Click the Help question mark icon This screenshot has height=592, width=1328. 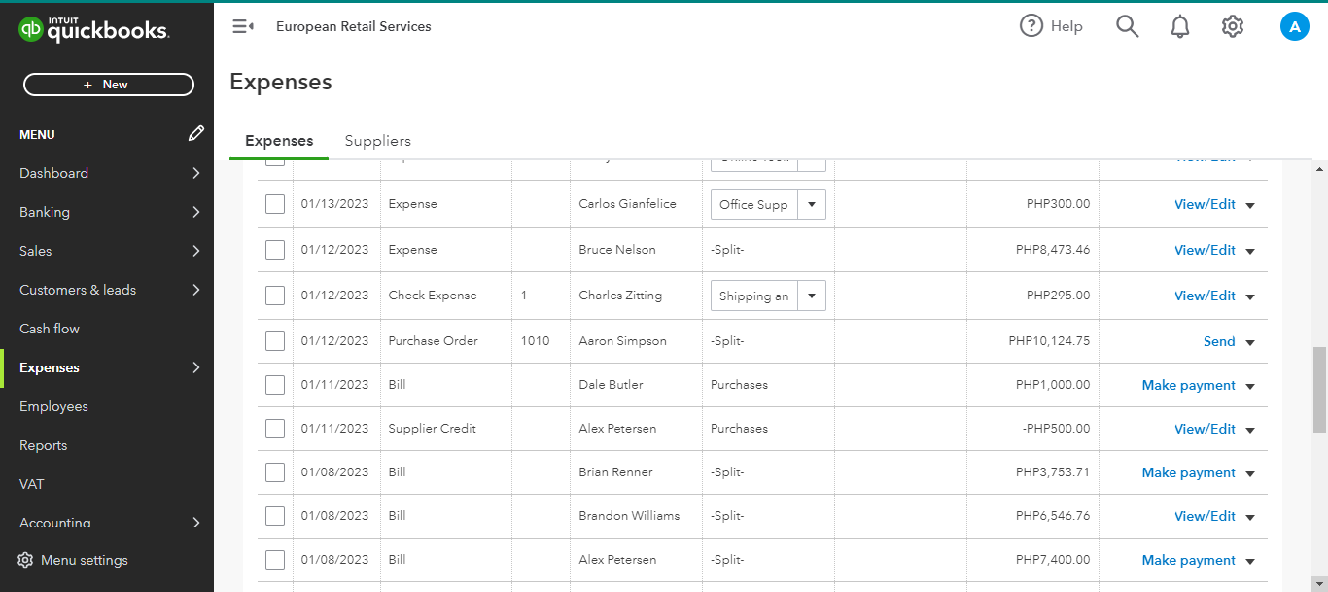click(1031, 26)
